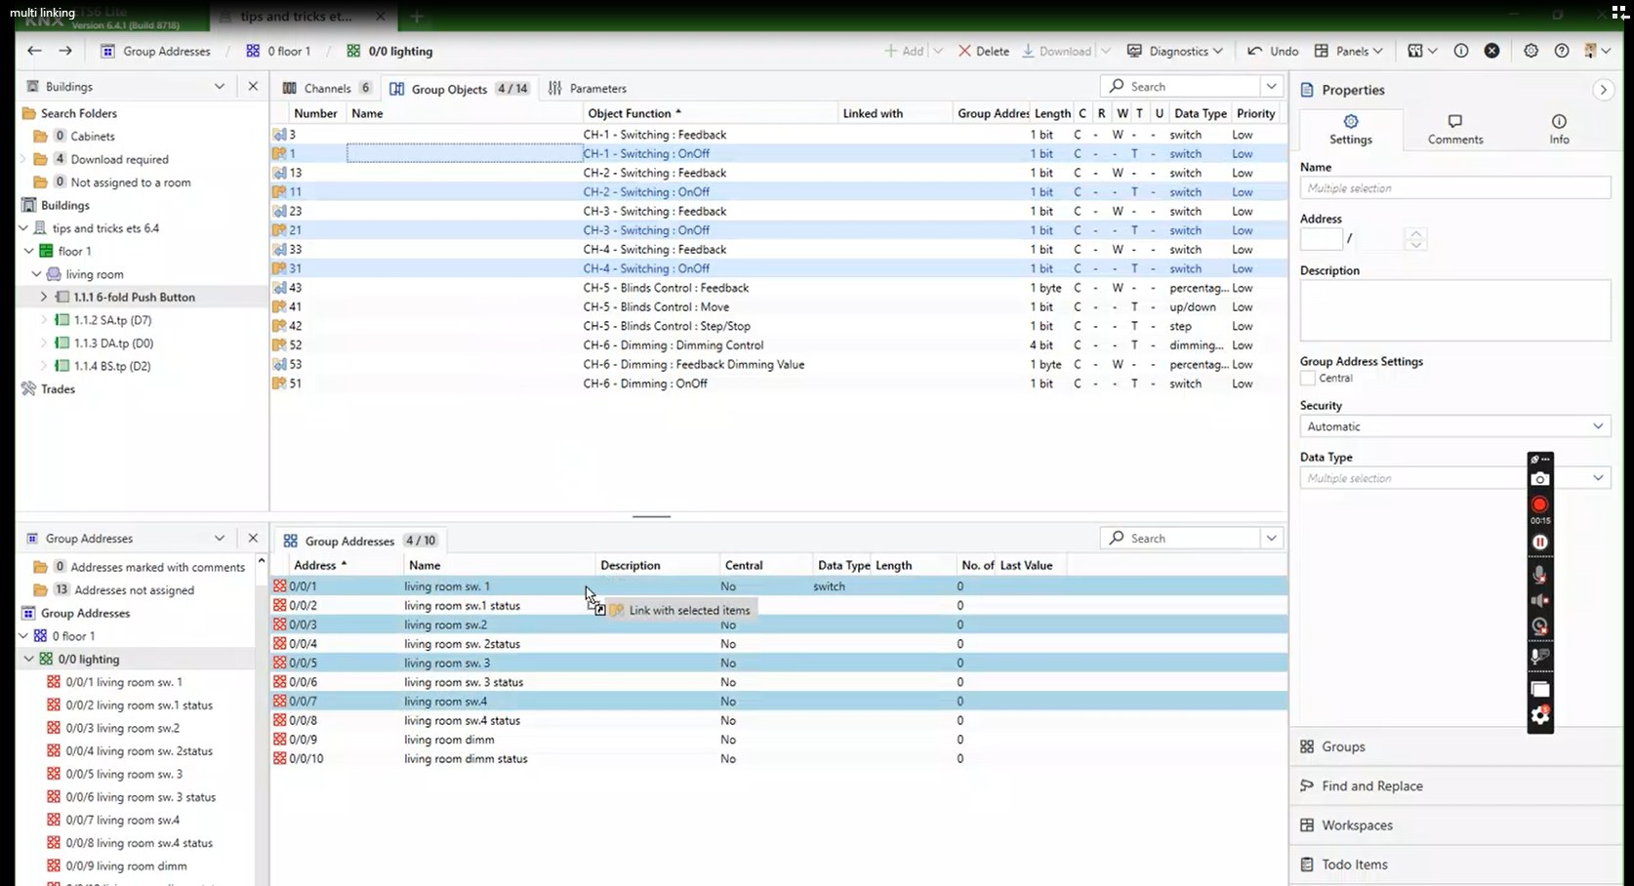Collapse the living room tree node

[36, 274]
